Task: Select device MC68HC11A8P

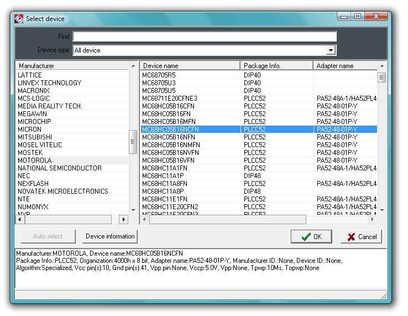Action: point(259,191)
